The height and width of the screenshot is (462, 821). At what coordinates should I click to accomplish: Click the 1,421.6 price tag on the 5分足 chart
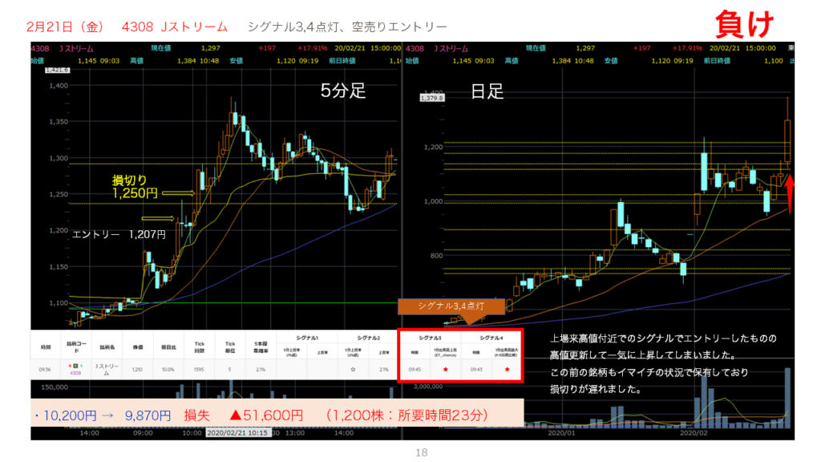(x=57, y=71)
